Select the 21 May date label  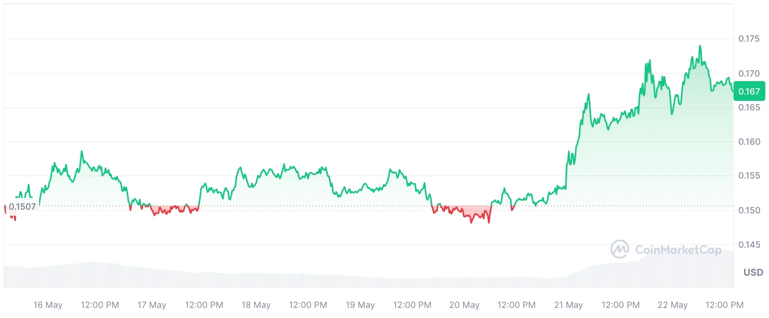[568, 305]
